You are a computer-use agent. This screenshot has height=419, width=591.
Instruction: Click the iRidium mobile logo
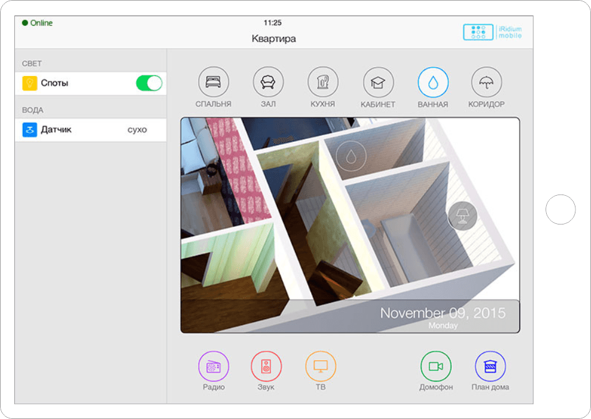[492, 32]
